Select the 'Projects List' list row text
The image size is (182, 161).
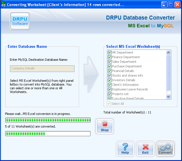(120, 94)
